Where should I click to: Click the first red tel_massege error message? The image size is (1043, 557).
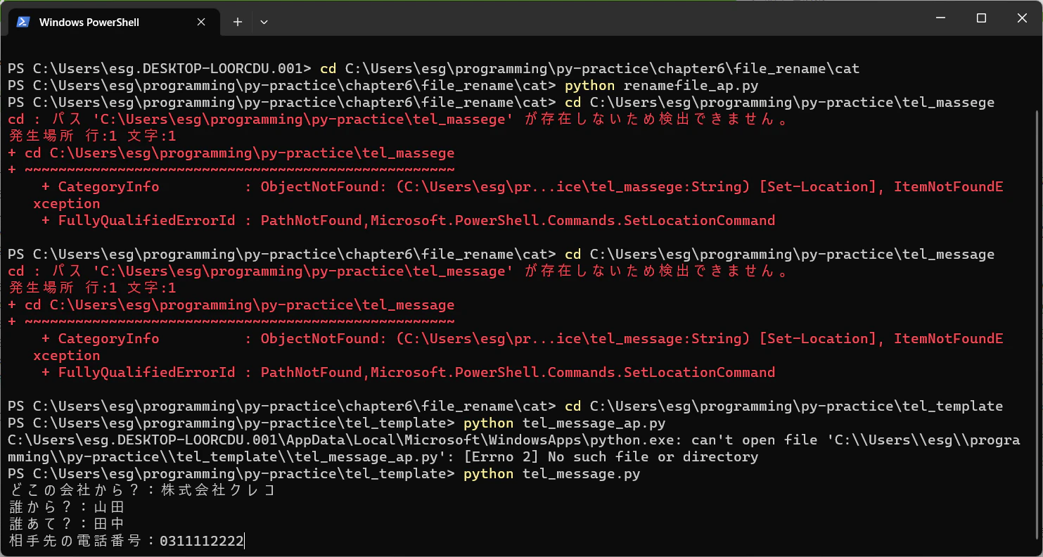pos(399,120)
